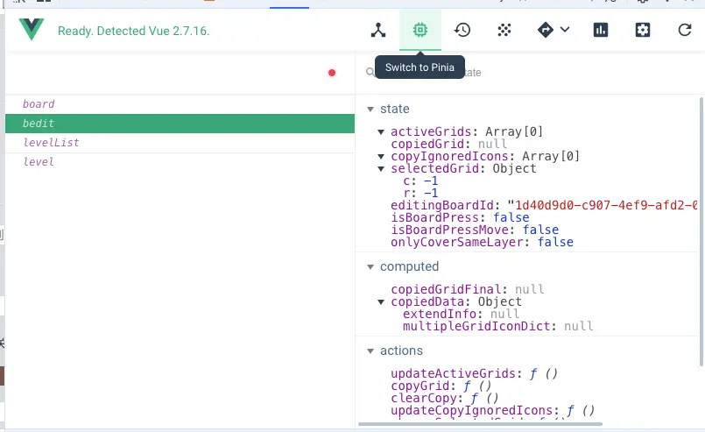Toggle the red recording dot
705x432 pixels.
click(332, 73)
